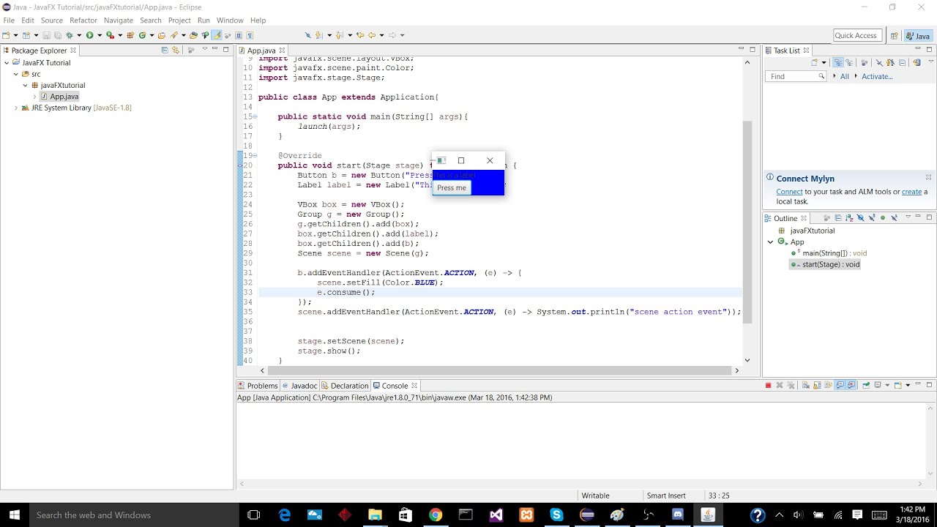The image size is (937, 527).
Task: Collapse the JavaFX Tutorial project node
Action: (6, 63)
